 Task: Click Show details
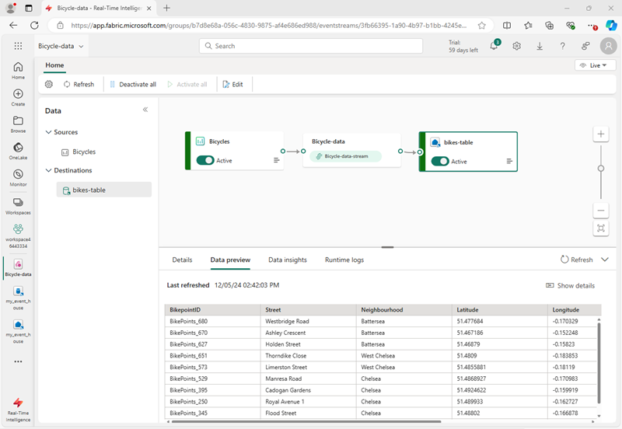(571, 285)
